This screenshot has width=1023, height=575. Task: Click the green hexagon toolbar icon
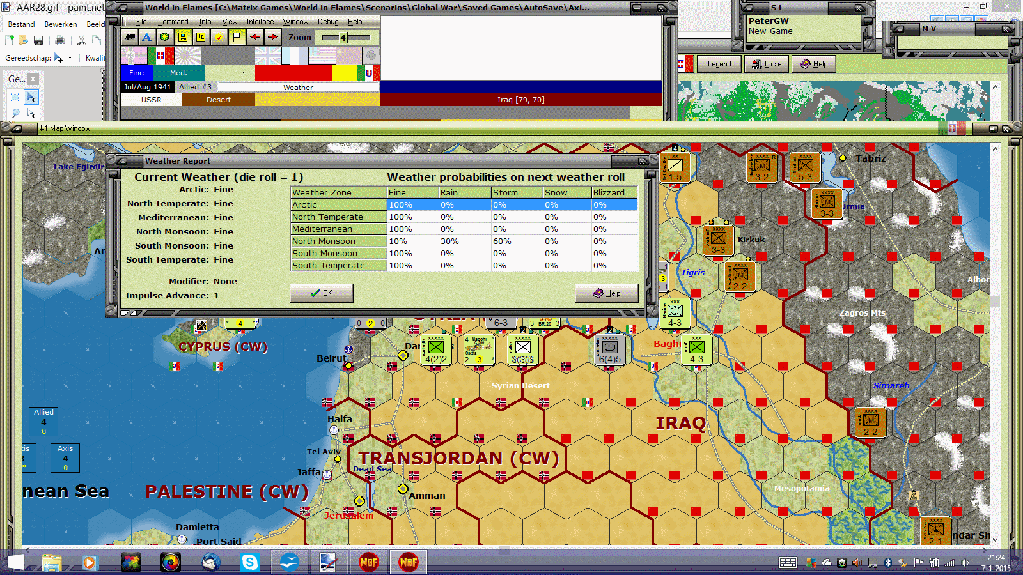pyautogui.click(x=165, y=37)
